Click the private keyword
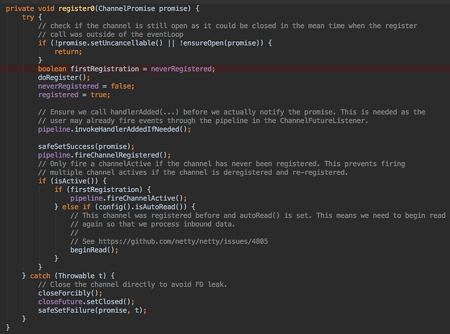The height and width of the screenshot is (334, 450). tap(20, 9)
